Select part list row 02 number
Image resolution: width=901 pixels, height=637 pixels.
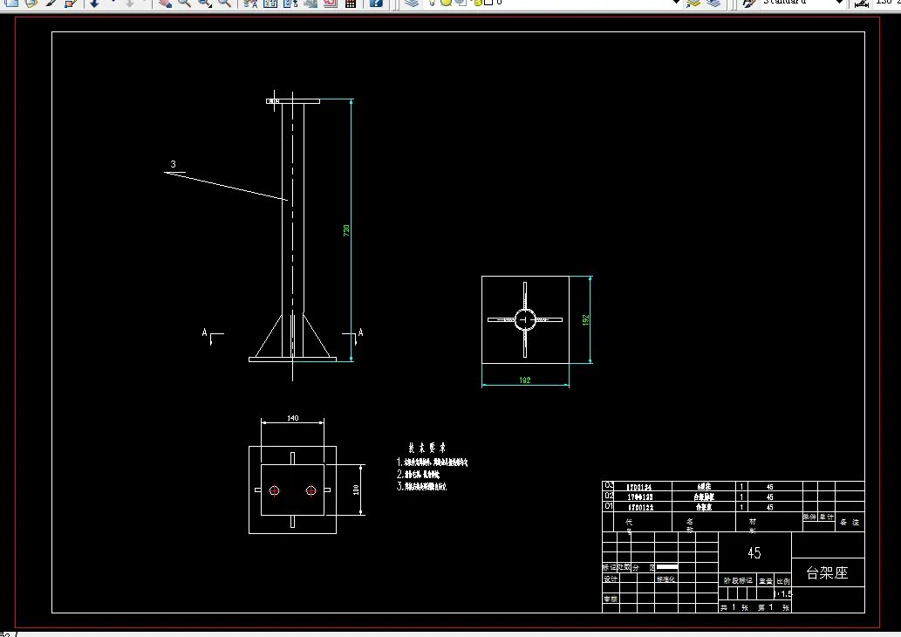[x=609, y=496]
